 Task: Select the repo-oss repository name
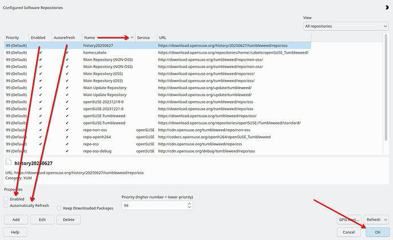(91, 144)
